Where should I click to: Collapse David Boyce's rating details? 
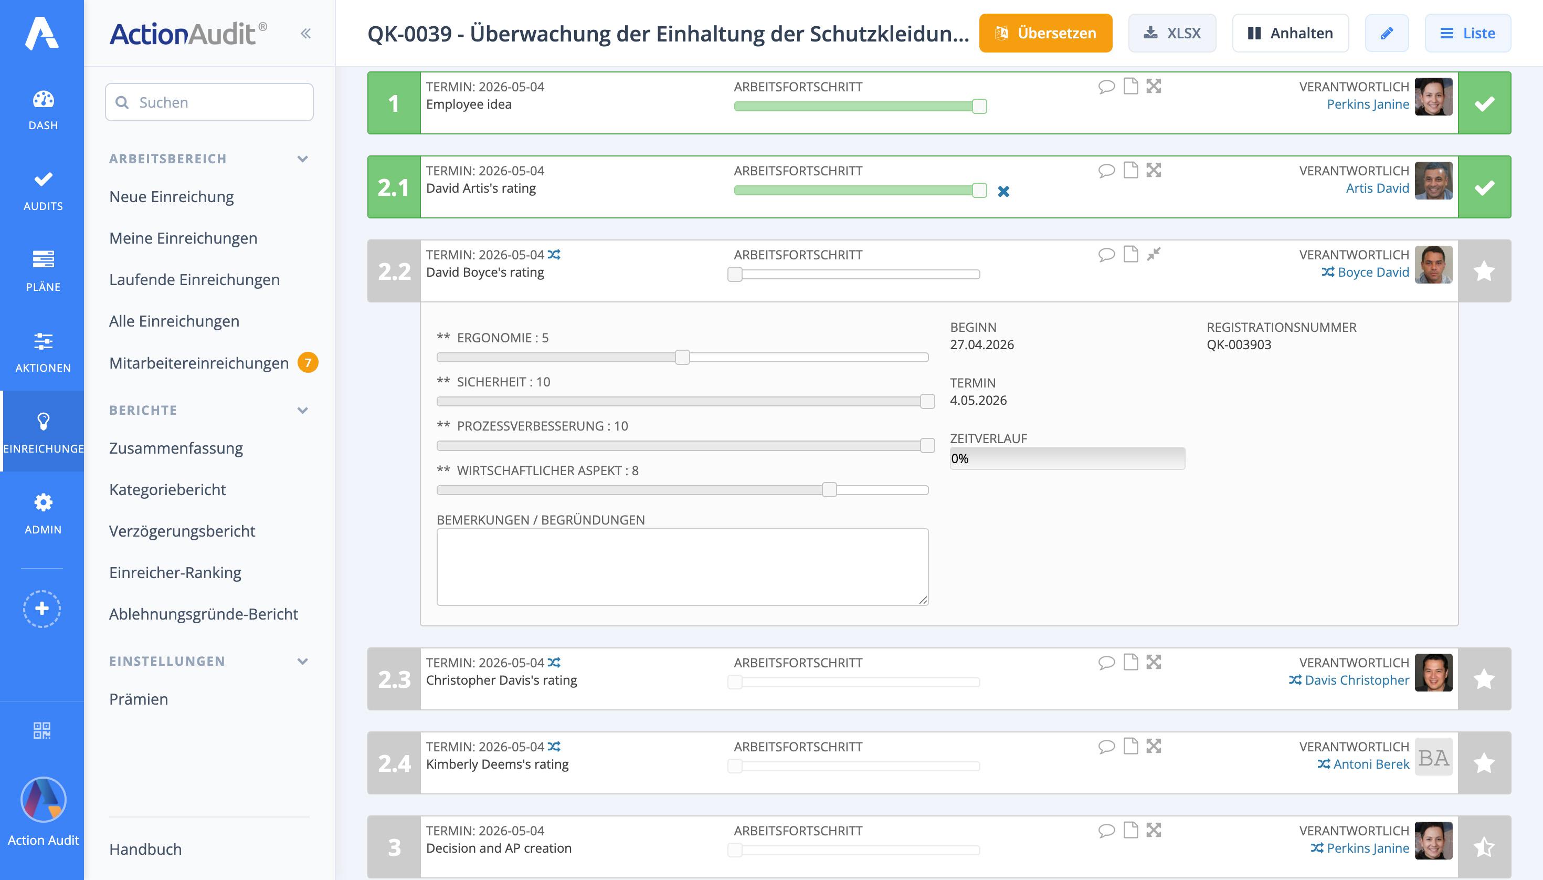coord(1154,254)
